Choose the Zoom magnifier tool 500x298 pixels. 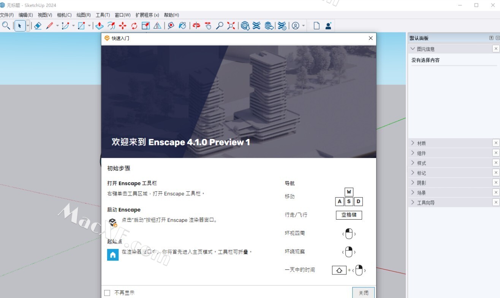219,25
